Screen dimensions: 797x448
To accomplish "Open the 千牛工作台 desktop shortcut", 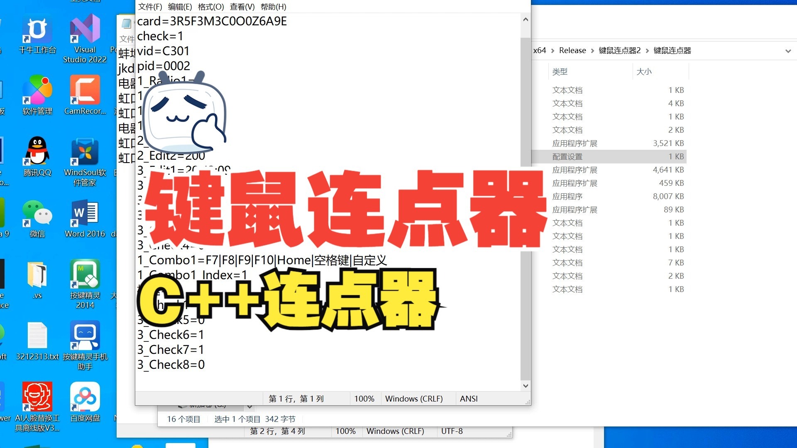I will [37, 35].
